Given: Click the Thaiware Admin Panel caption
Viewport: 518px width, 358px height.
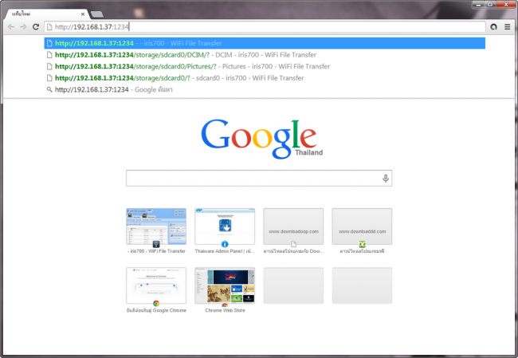Looking at the screenshot, I should [x=225, y=251].
